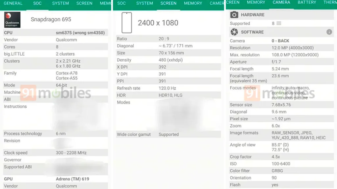The image size is (337, 189).
Task: Select the Clusters value 2 x 2.21 GHz
Action: pos(68,61)
